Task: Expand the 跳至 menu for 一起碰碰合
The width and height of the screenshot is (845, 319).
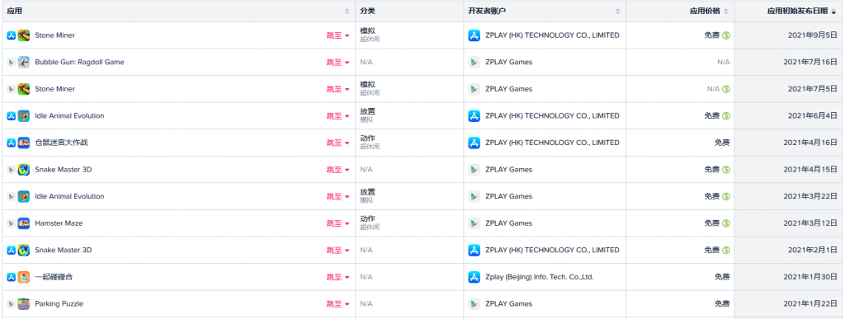Action: point(338,278)
